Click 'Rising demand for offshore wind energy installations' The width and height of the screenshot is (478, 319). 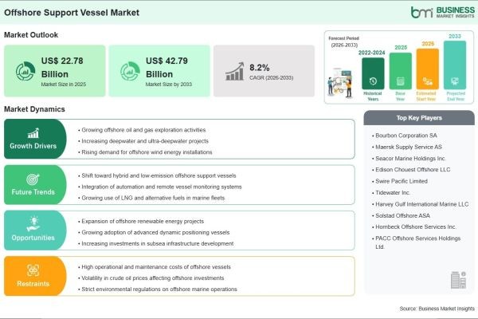[x=145, y=152]
